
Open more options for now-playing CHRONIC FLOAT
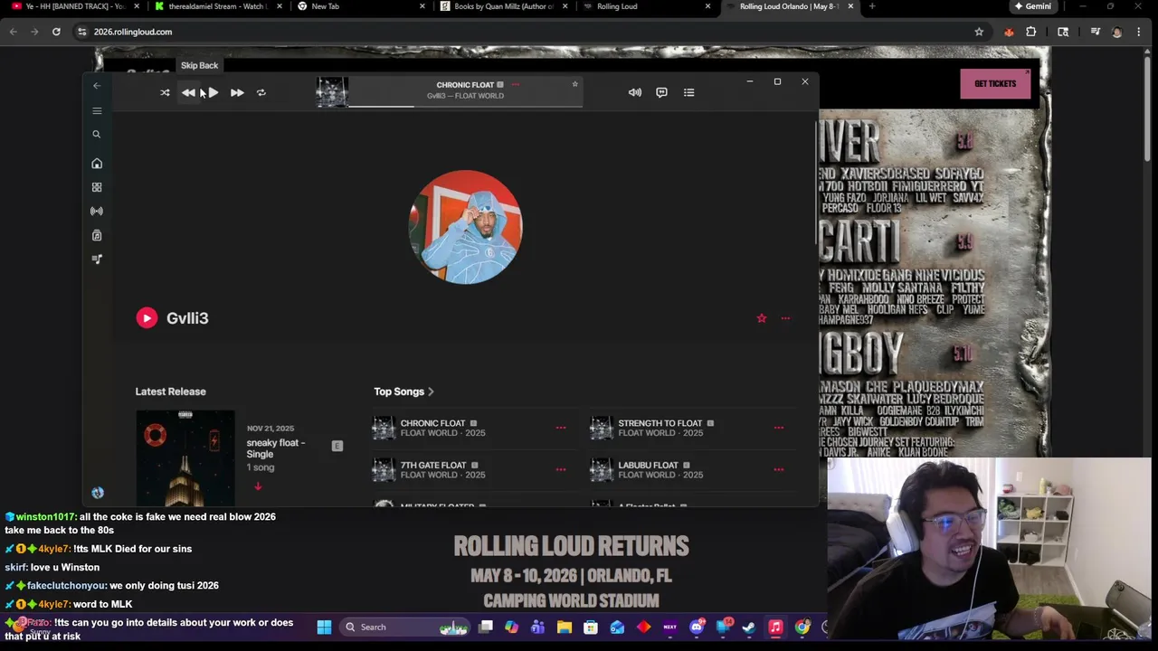[515, 85]
